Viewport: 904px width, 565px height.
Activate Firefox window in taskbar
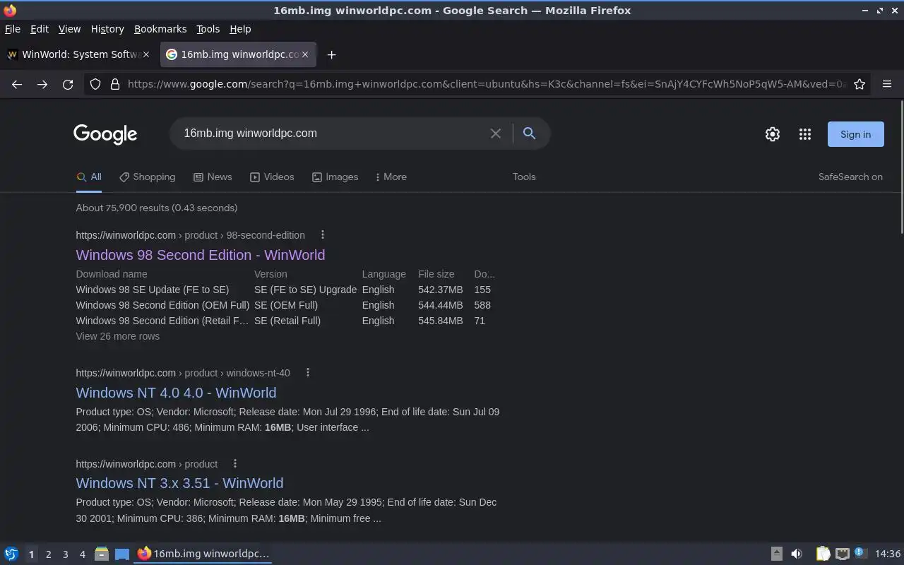click(x=203, y=554)
